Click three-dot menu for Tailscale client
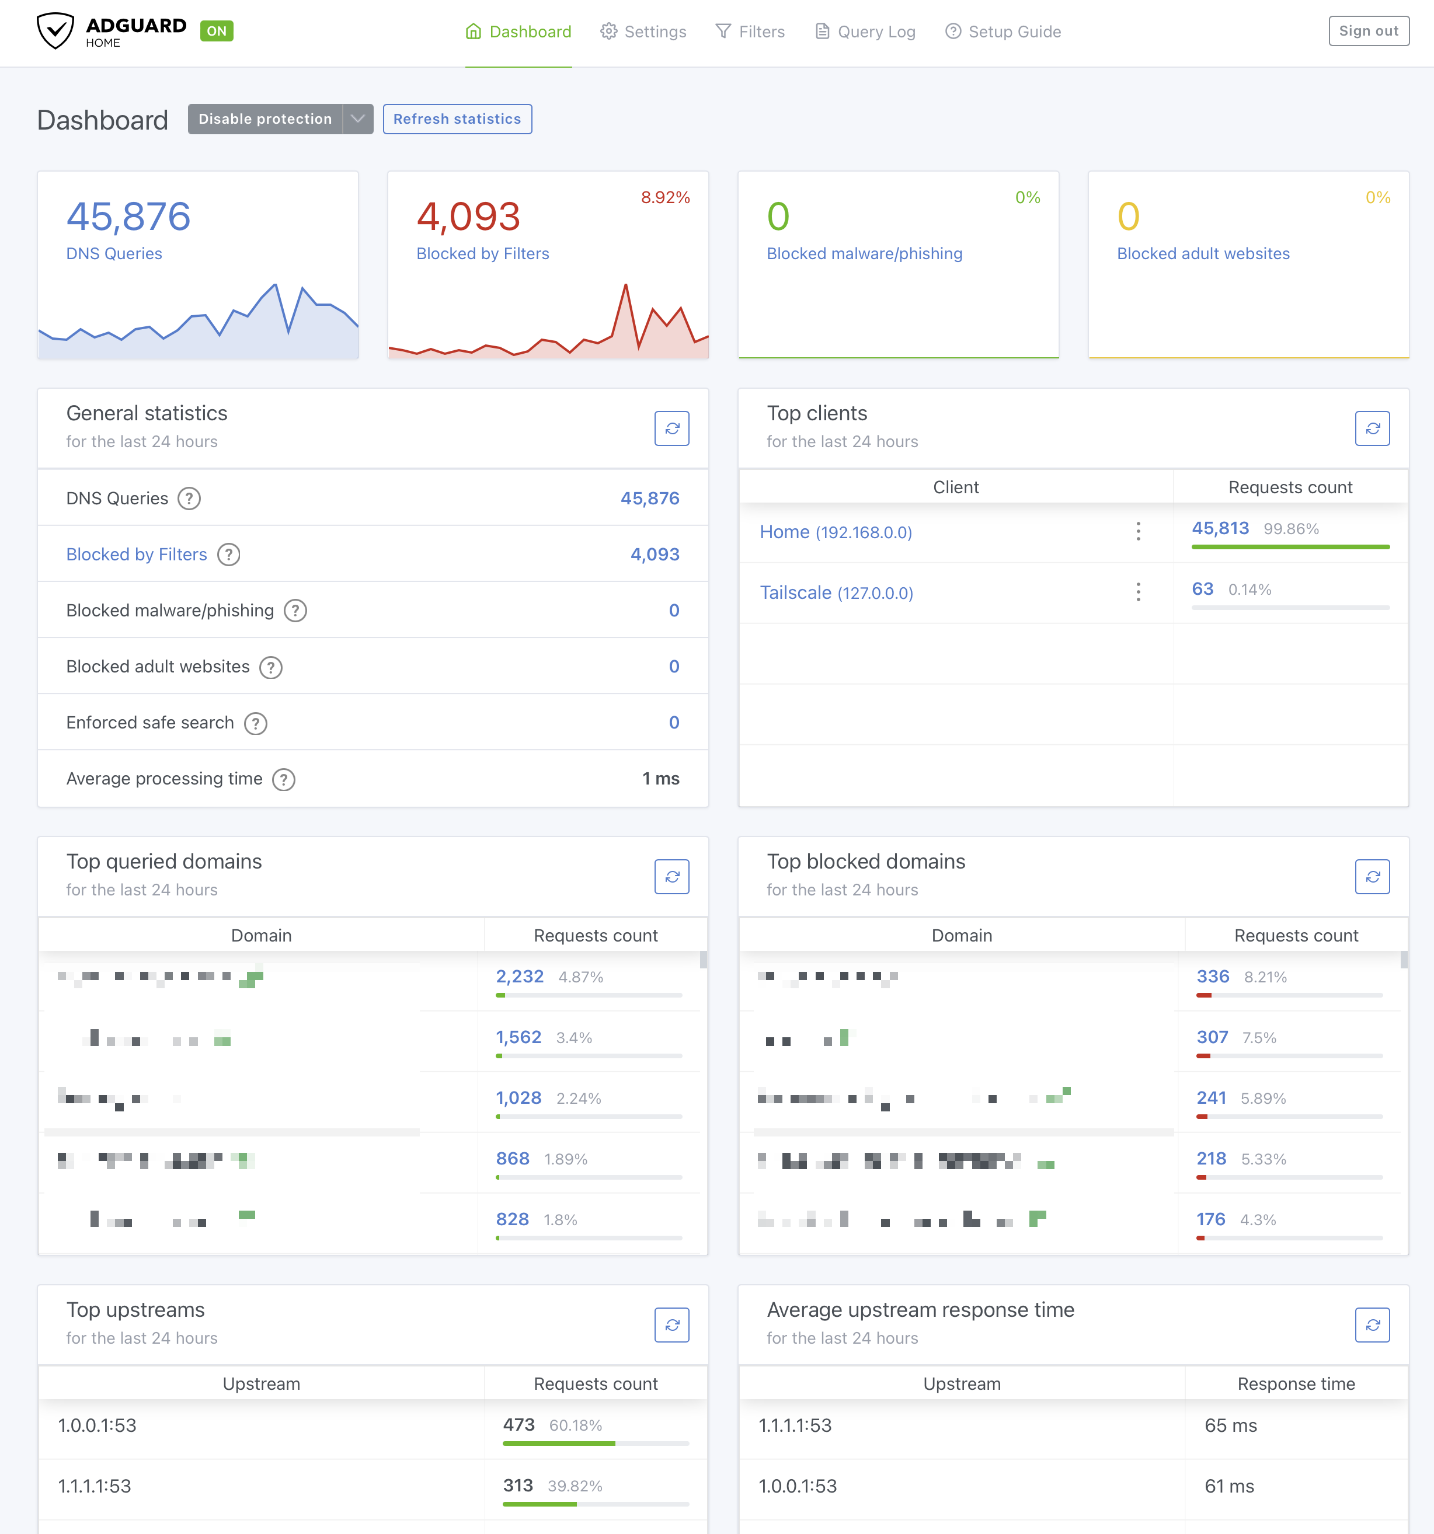 coord(1139,592)
